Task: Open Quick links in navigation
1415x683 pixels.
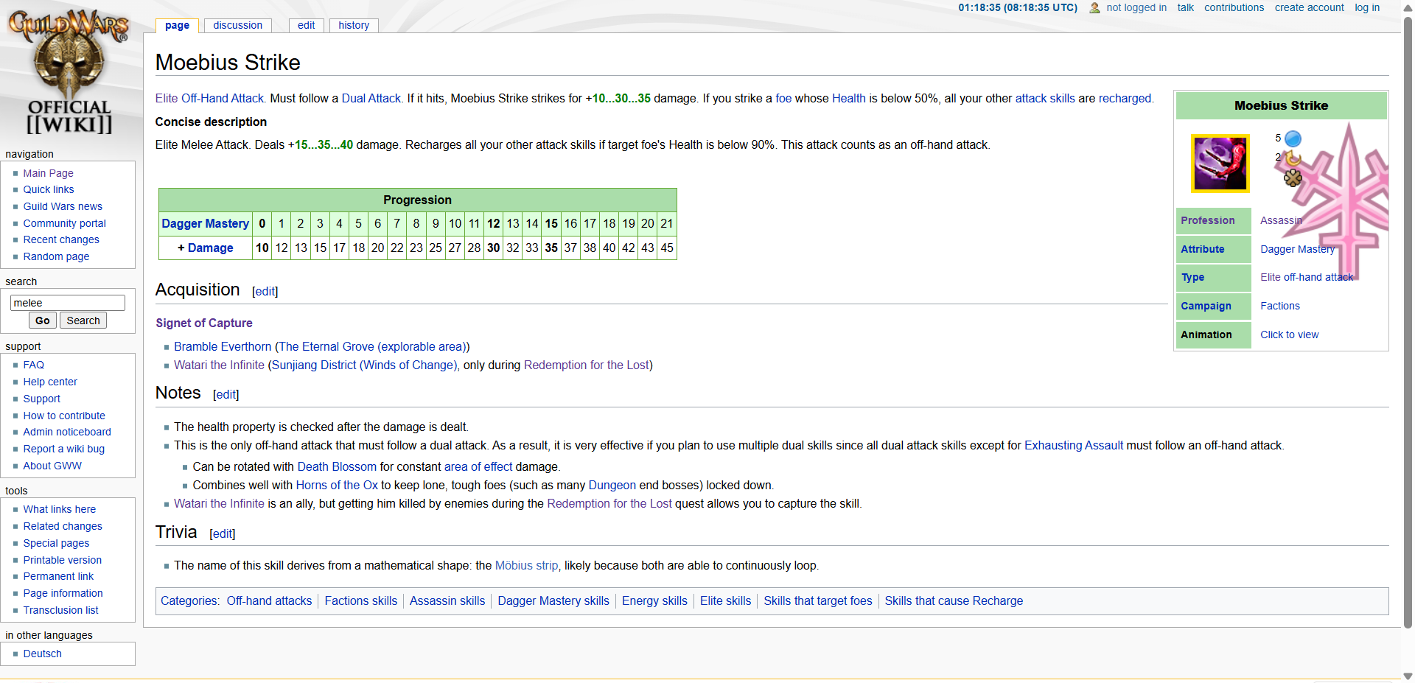Action: point(49,189)
